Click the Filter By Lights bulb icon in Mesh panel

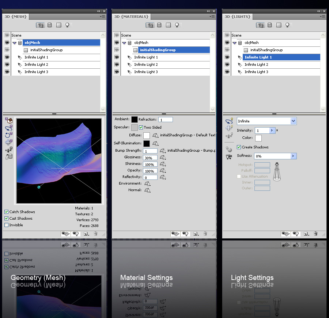pos(67,25)
